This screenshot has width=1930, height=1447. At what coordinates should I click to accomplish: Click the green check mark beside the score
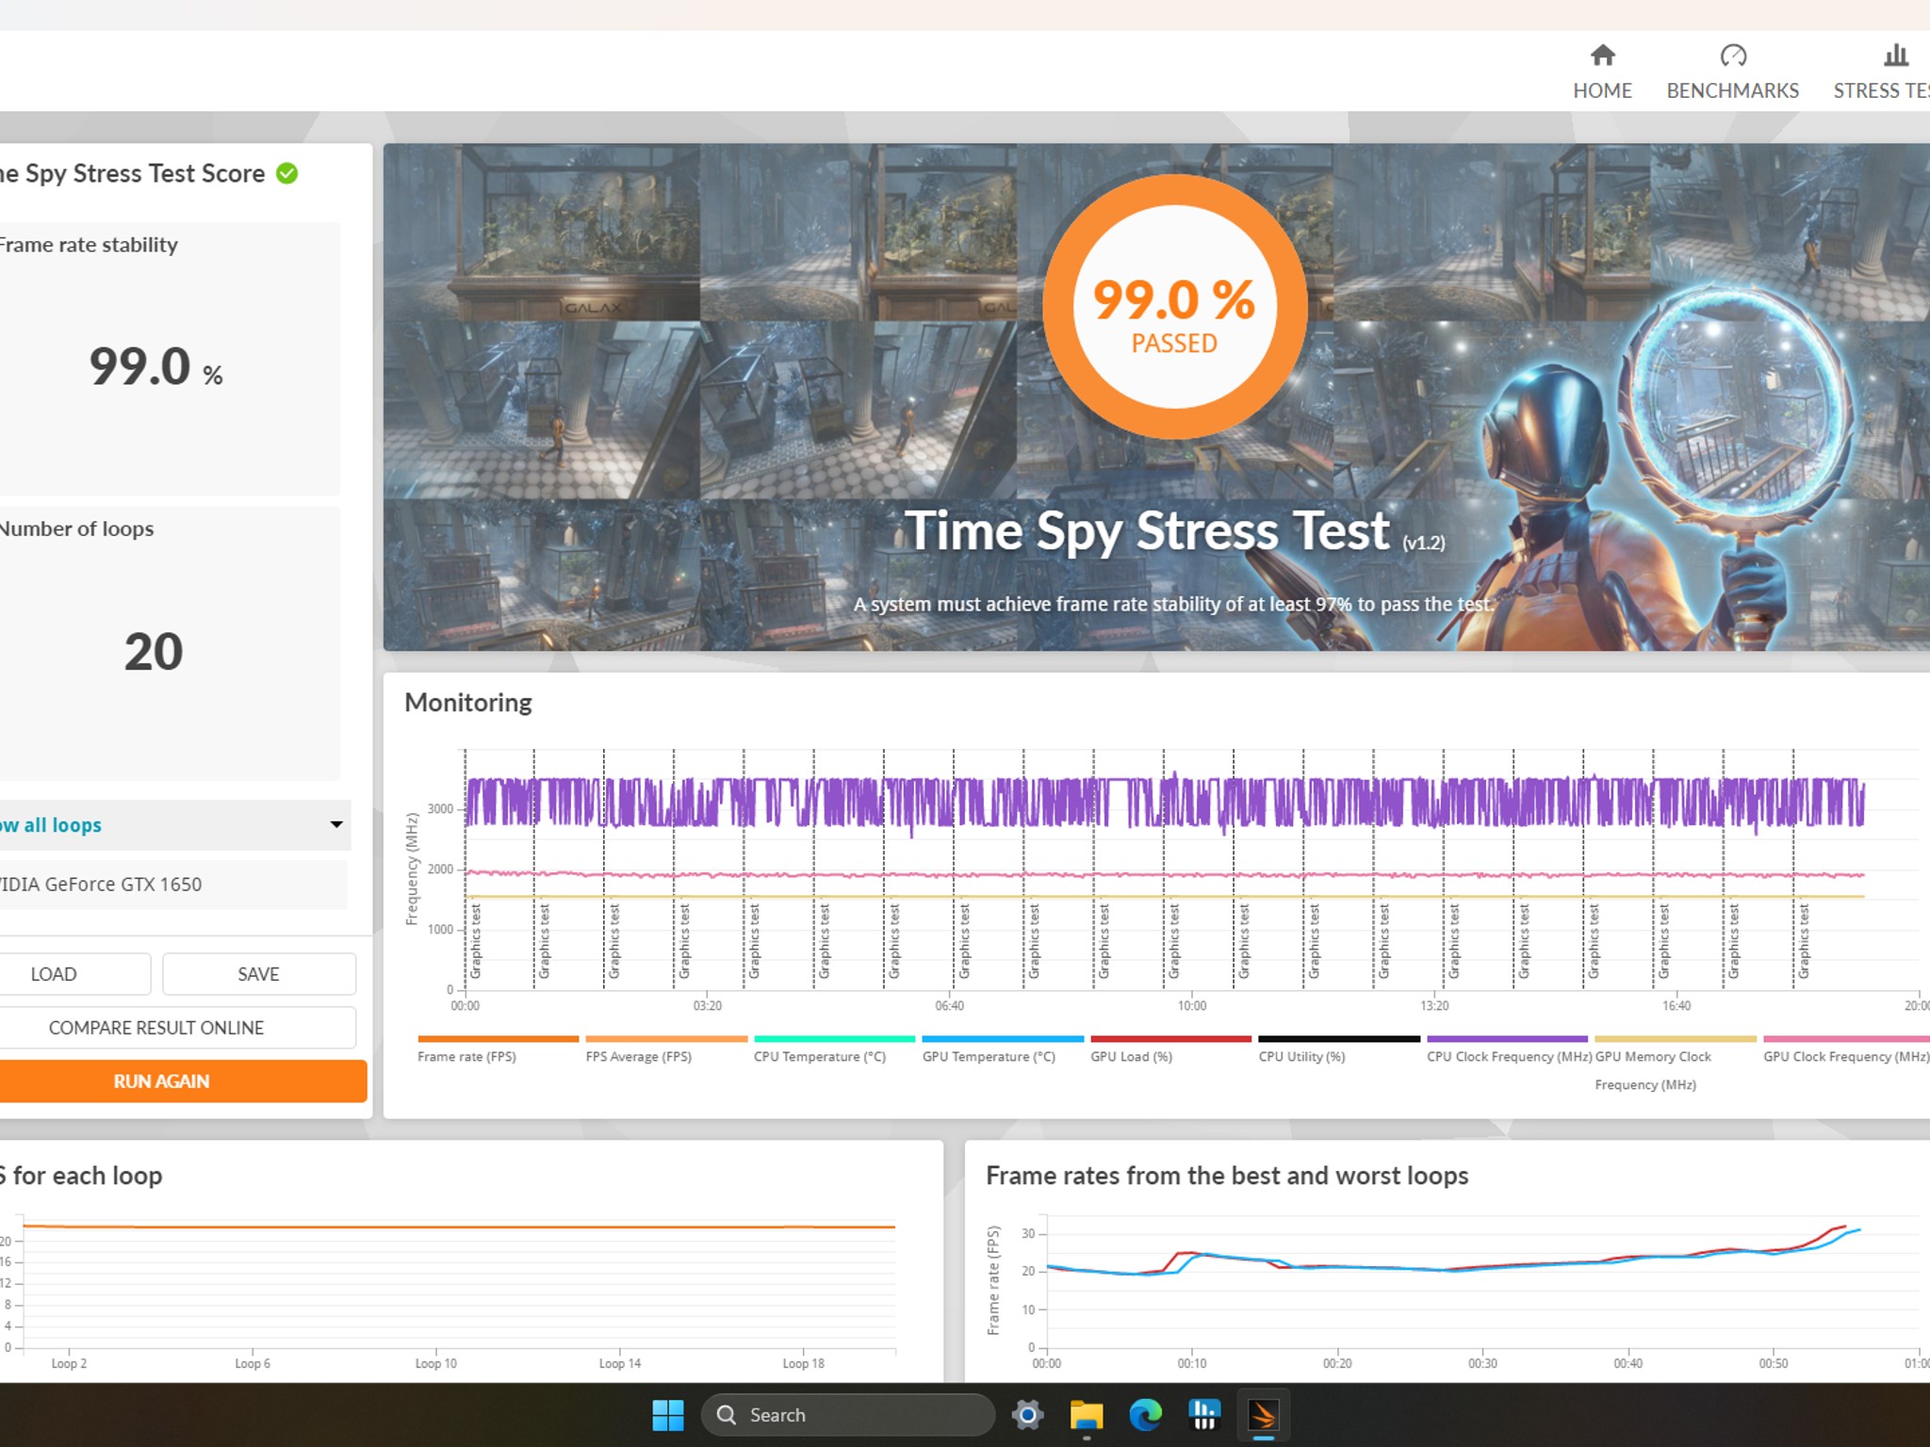(x=287, y=173)
